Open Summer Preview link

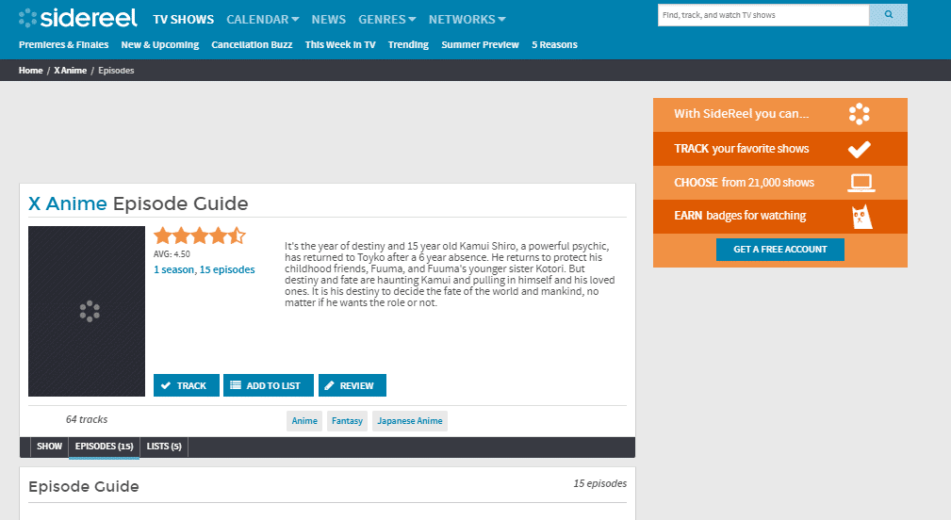(480, 45)
